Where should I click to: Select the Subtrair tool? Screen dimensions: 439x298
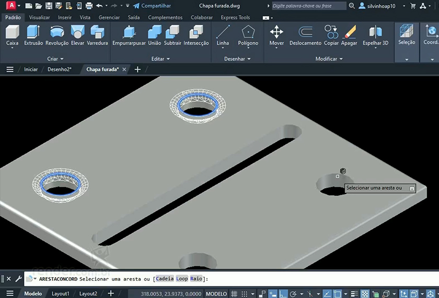[x=172, y=32]
